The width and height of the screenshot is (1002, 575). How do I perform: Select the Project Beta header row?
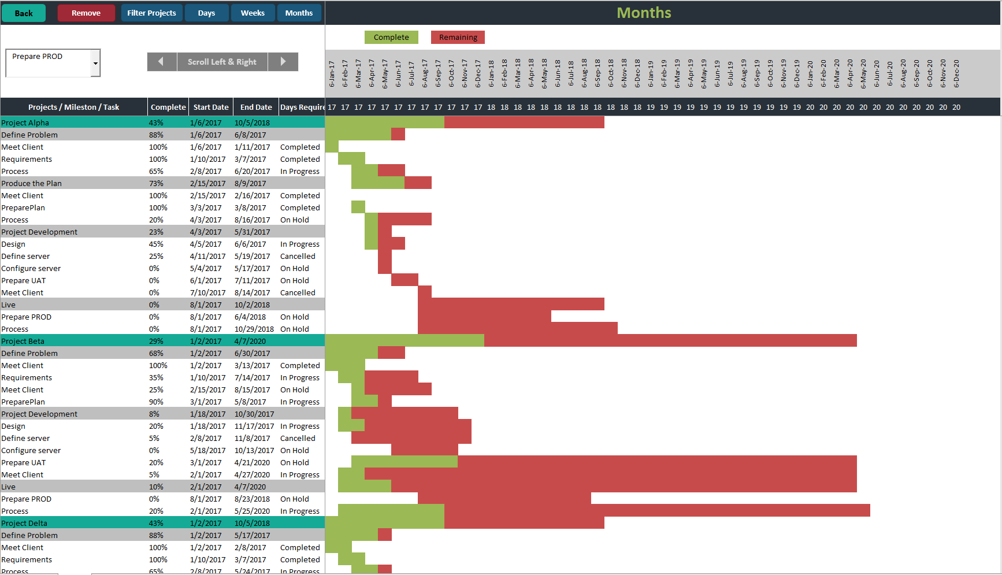[69, 340]
